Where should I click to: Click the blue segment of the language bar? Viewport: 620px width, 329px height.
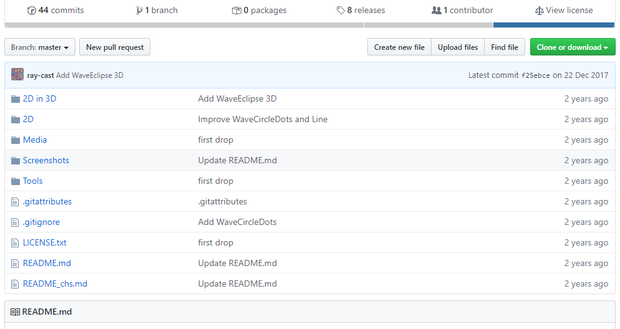point(554,25)
